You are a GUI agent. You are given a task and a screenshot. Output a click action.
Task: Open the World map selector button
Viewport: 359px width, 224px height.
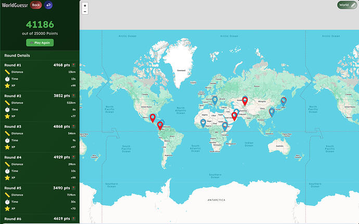coord(347,5)
